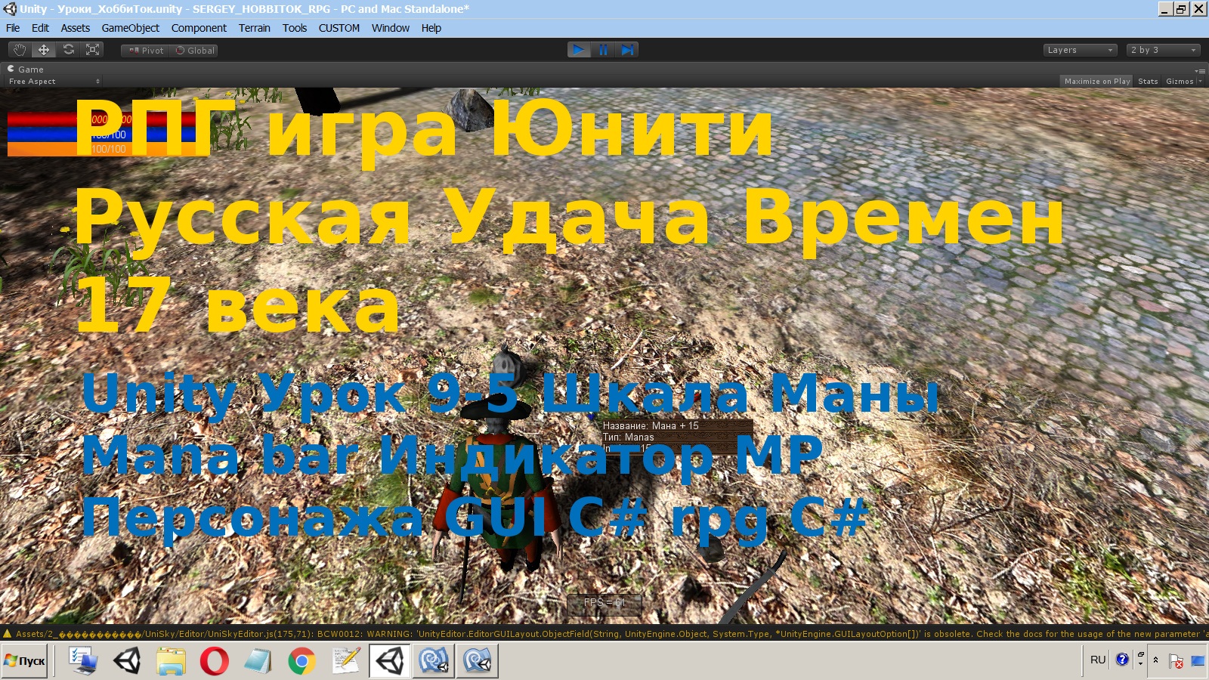Open the CUSTOM menu
This screenshot has width=1209, height=680.
[339, 28]
